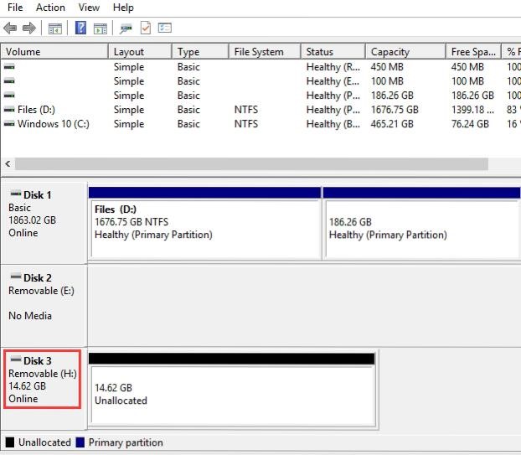Click 'Healthy (B...' status in Windows 10 row

click(x=333, y=124)
